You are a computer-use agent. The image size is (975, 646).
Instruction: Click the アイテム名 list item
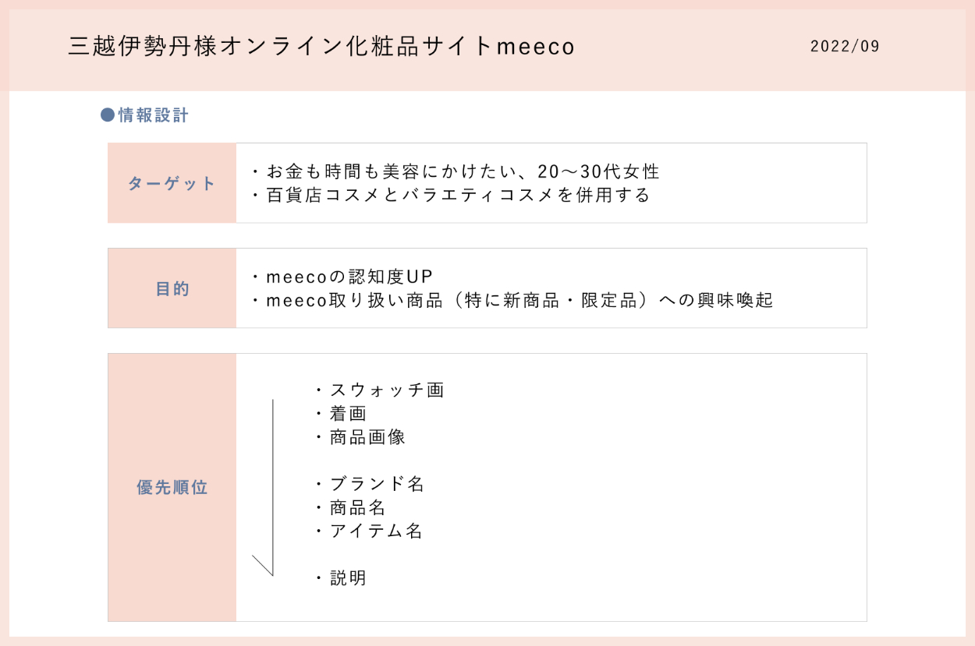tap(376, 531)
